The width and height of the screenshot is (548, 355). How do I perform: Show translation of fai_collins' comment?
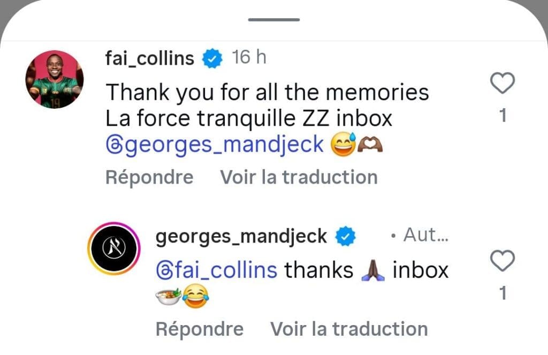pyautogui.click(x=299, y=177)
